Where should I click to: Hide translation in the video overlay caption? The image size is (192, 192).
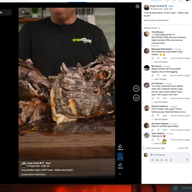(33, 174)
